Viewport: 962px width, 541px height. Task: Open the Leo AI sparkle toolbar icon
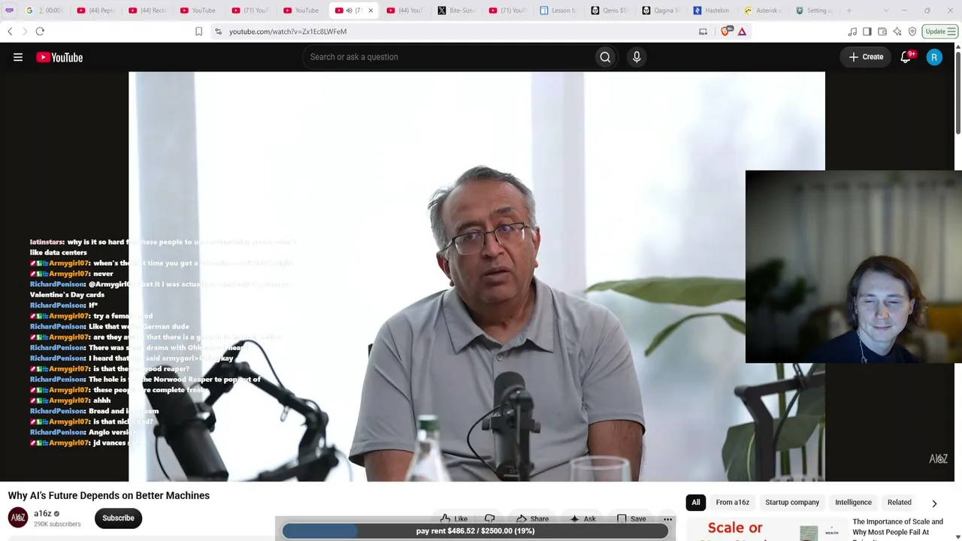[897, 32]
